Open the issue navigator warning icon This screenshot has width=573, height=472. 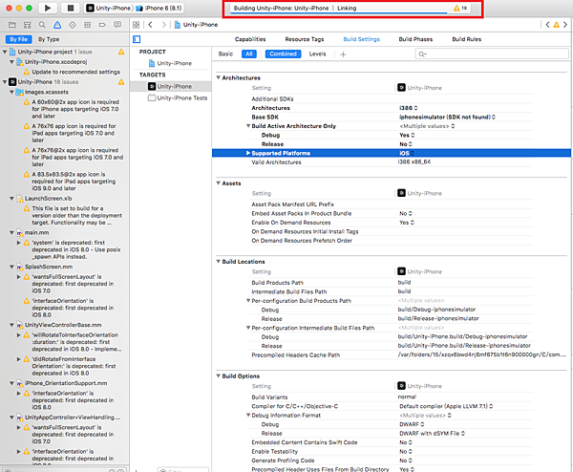point(57,25)
